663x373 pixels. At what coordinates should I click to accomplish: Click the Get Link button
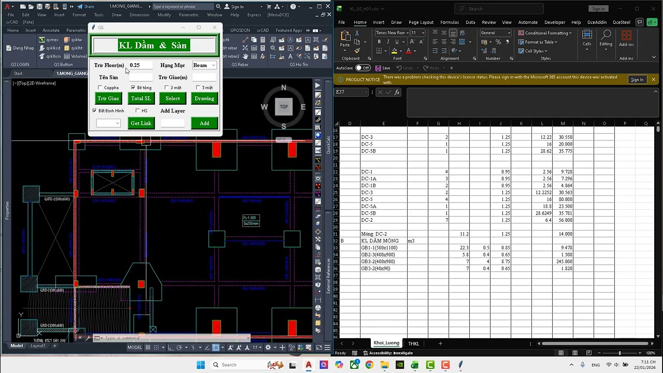tap(141, 123)
